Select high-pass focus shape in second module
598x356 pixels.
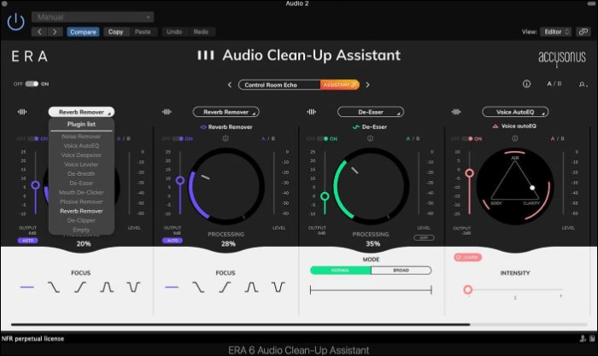pyautogui.click(x=224, y=288)
